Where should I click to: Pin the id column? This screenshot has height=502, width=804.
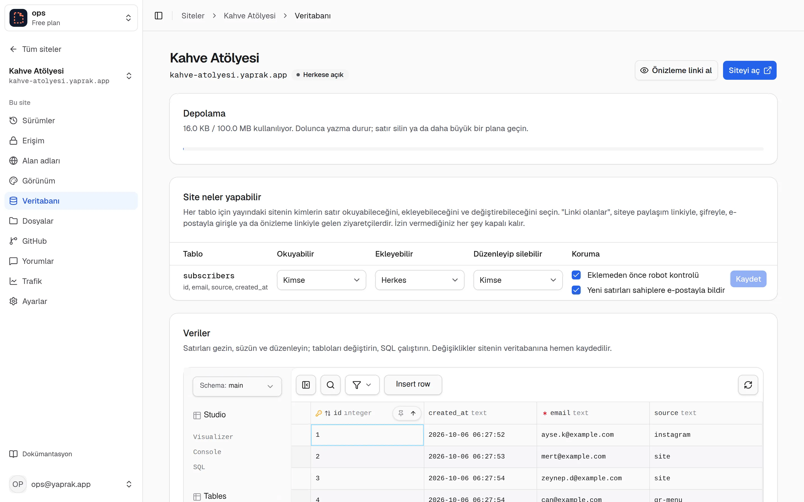401,413
